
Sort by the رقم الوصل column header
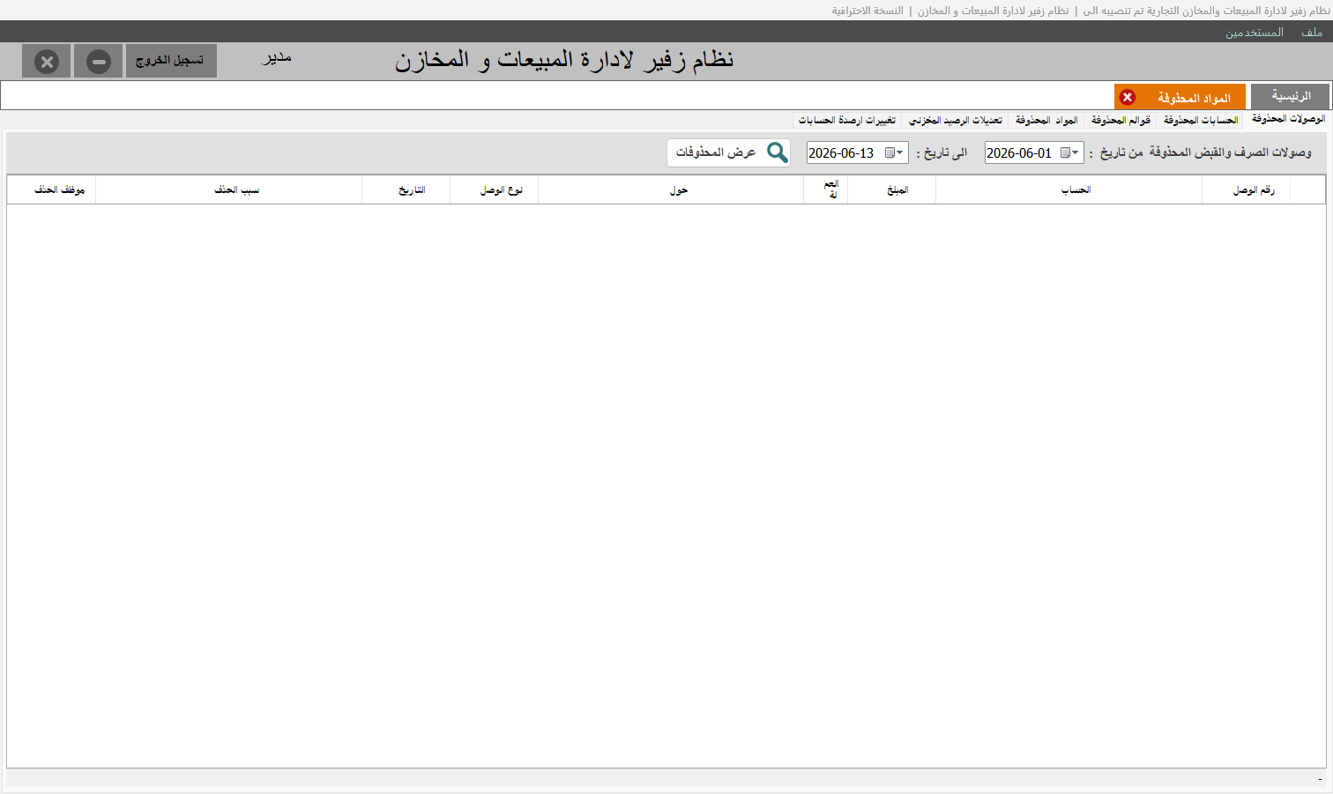click(1246, 190)
